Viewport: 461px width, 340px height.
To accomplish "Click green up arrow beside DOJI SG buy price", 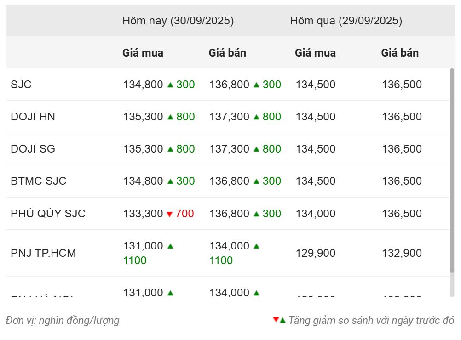I will [170, 149].
